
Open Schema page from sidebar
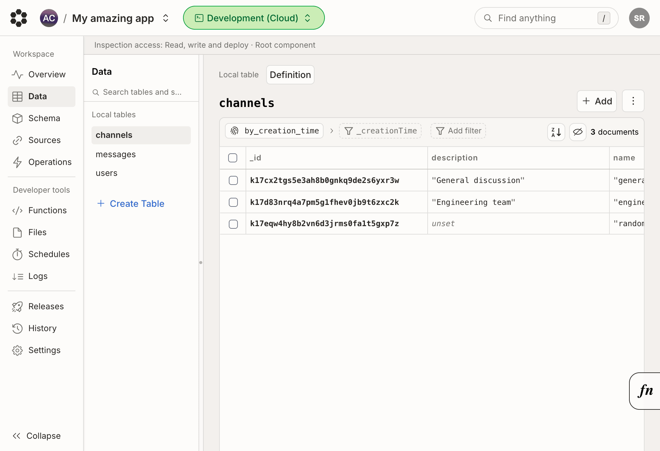click(42, 118)
